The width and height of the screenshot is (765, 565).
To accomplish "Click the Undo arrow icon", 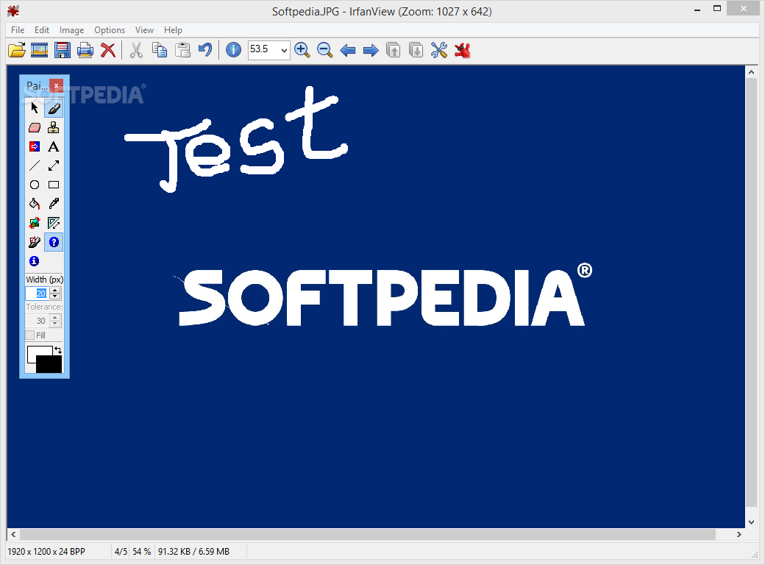I will [205, 50].
